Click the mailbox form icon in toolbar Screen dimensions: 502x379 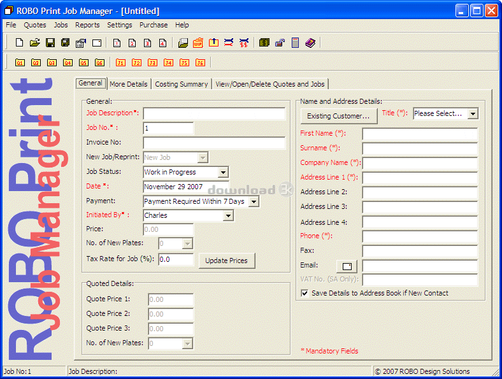tap(81, 43)
